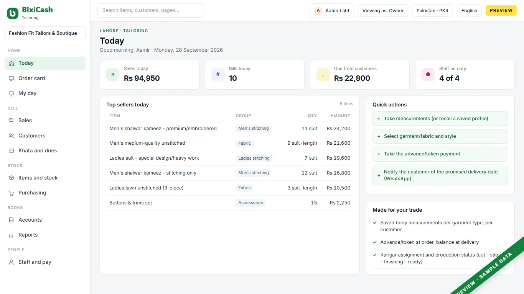
Task: Open the Reports page
Action: (x=45, y=235)
